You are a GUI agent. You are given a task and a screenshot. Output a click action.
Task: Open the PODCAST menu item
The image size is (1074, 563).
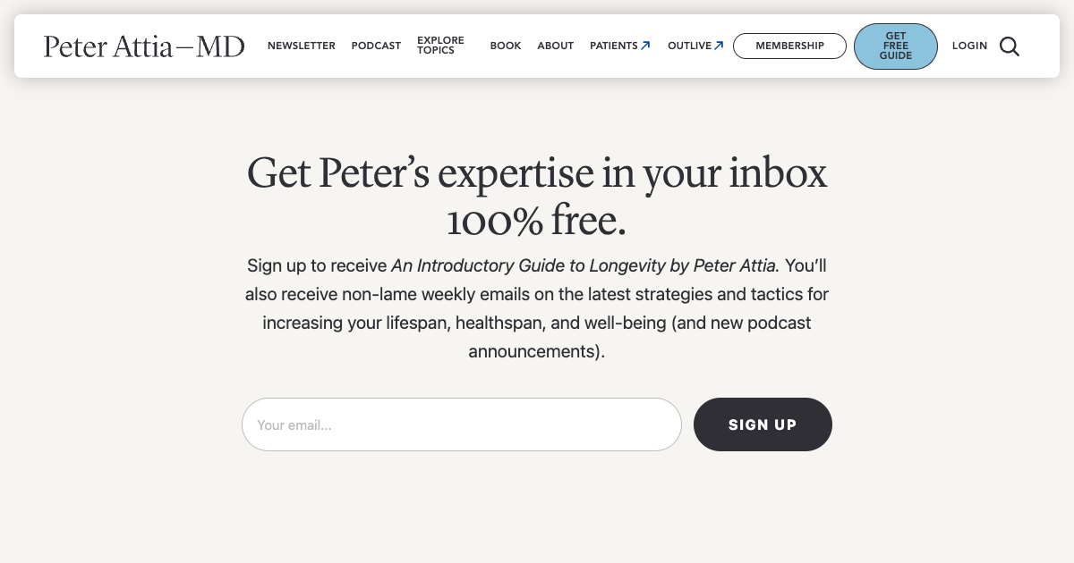click(x=376, y=46)
